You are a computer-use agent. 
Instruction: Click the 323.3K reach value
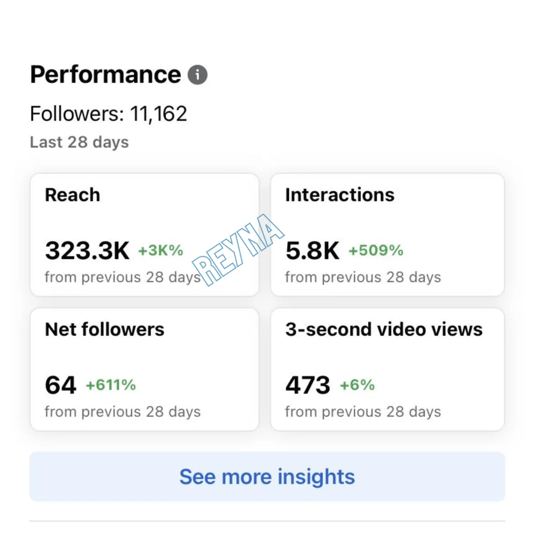pyautogui.click(x=87, y=250)
